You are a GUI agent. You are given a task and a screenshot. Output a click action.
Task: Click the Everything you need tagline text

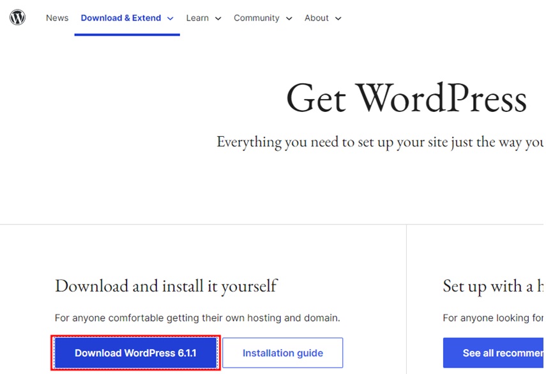click(380, 142)
